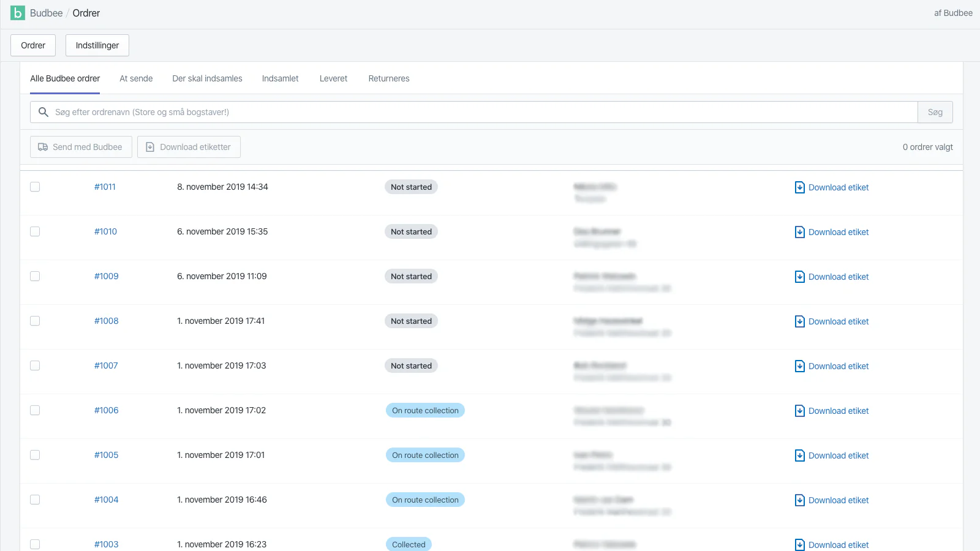Select checkbox for order #1011
Image resolution: width=980 pixels, height=551 pixels.
(35, 187)
